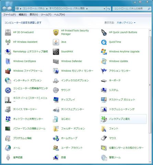Open the Windows Update icon
Image resolution: width=153 pixels, height=165 pixels.
[x=104, y=61]
